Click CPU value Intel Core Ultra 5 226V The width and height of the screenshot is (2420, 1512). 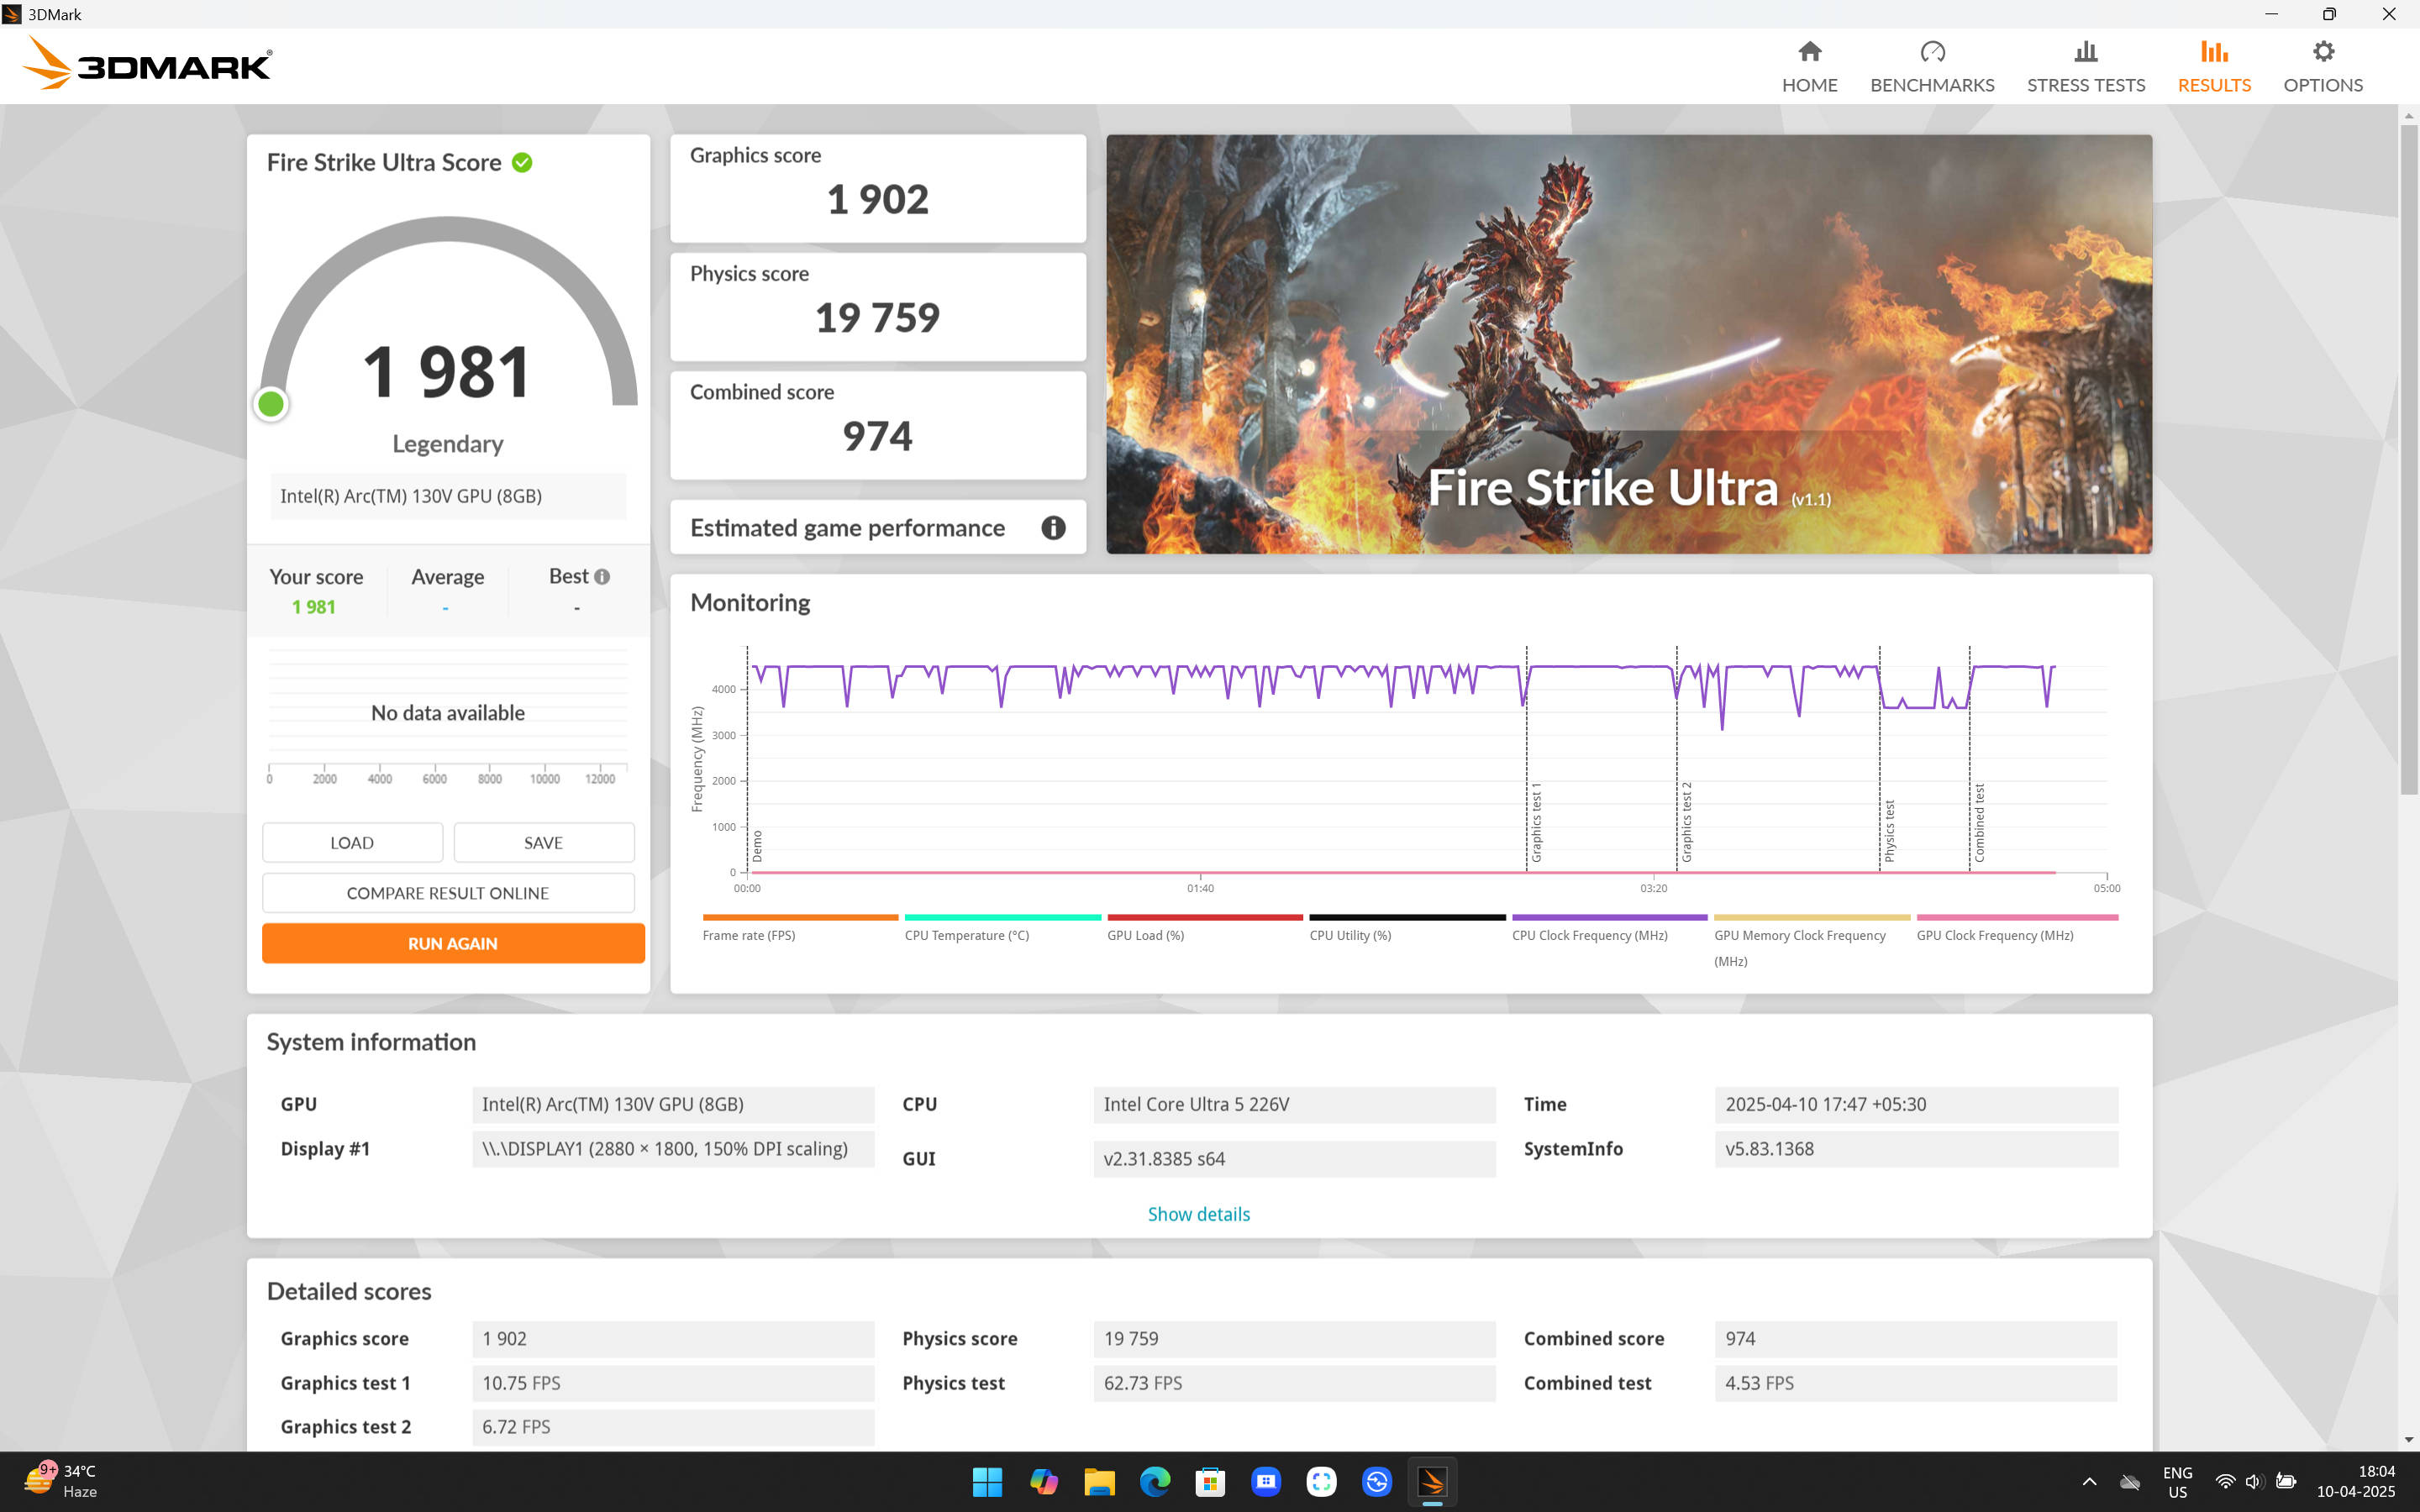point(1294,1104)
